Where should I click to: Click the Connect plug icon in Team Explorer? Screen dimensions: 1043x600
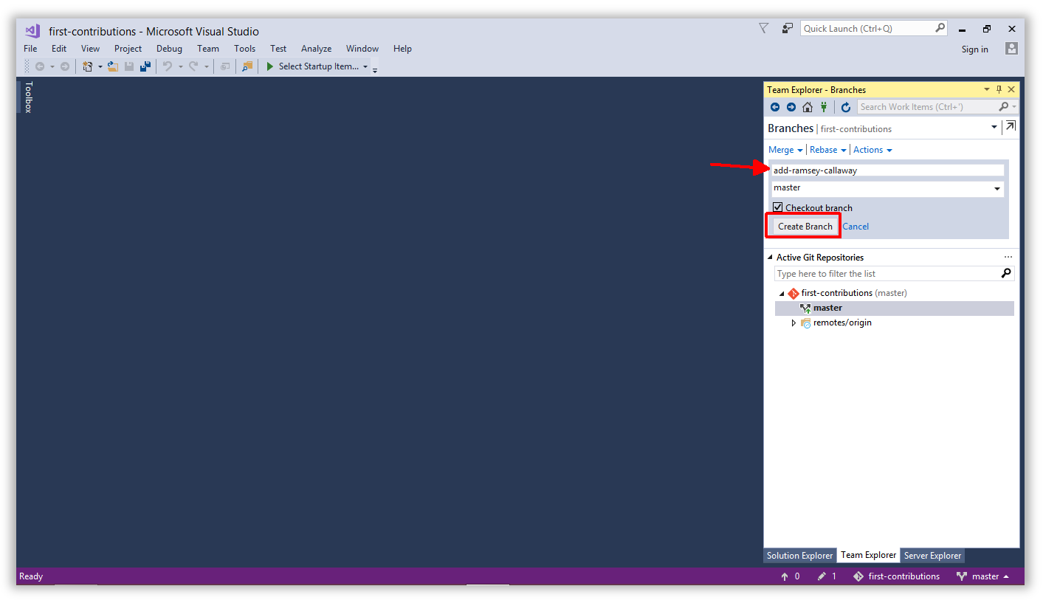823,107
